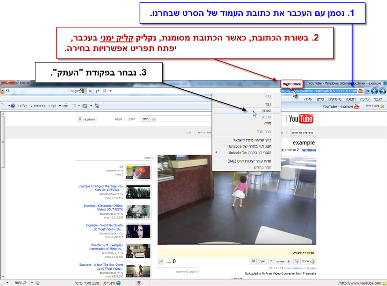
Task: Open 'Example - Won't Go Quietly' video link
Action: 105,227
